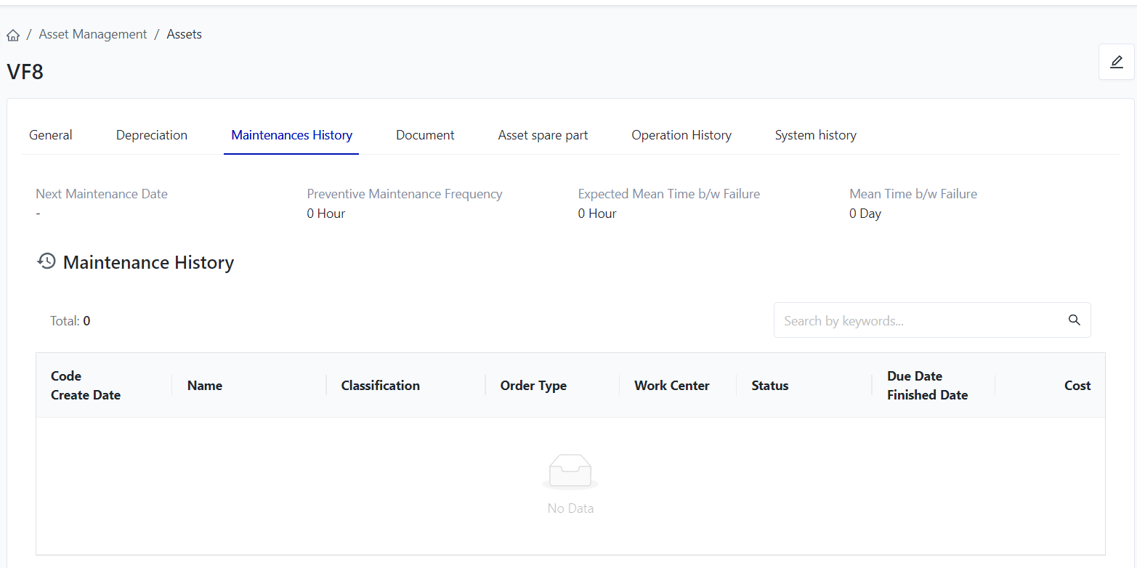1137x568 pixels.
Task: Switch to the Depreciation tab
Action: coord(152,135)
